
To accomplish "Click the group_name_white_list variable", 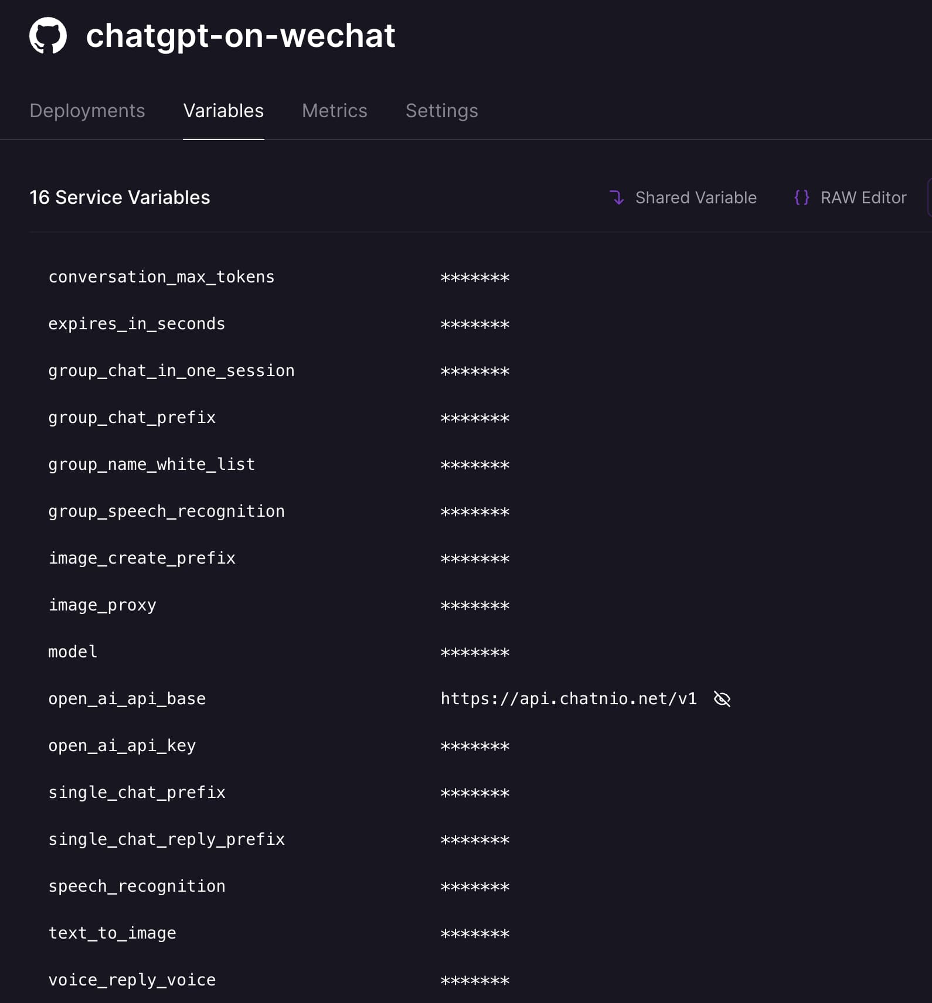I will 151,465.
